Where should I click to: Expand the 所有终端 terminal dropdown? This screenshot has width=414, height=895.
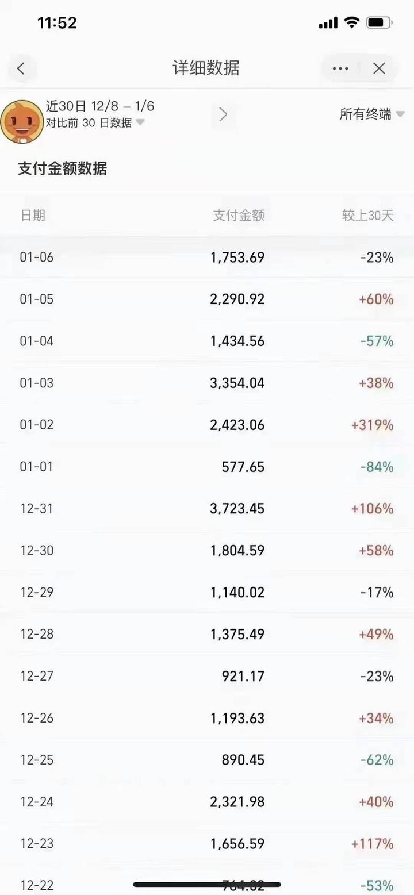[x=371, y=114]
